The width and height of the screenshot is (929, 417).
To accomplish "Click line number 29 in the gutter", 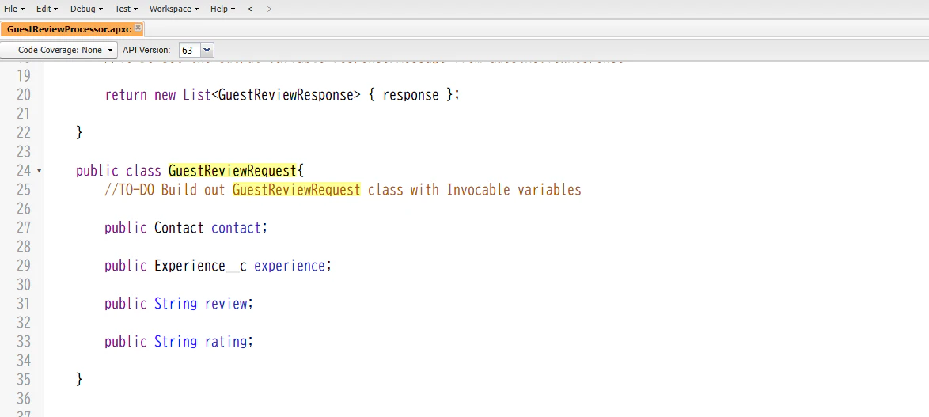I will pos(23,265).
